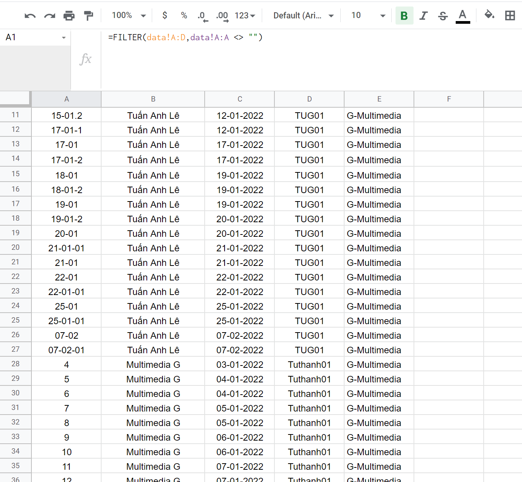The image size is (522, 482).
Task: Click cell with 22-01-01
Action: 66,292
